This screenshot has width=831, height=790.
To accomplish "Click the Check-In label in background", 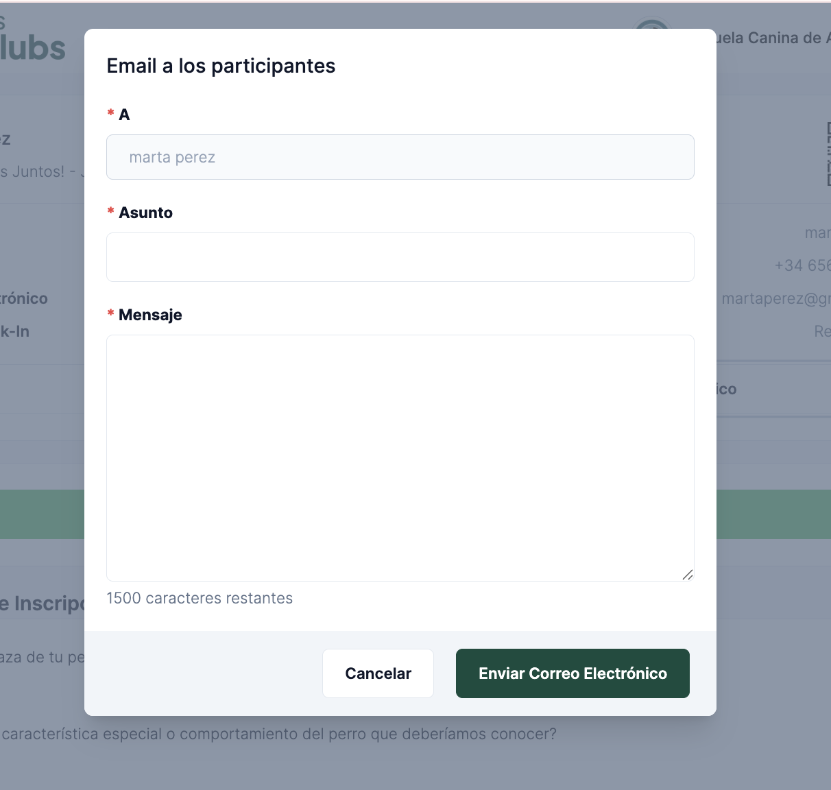I will (x=15, y=332).
